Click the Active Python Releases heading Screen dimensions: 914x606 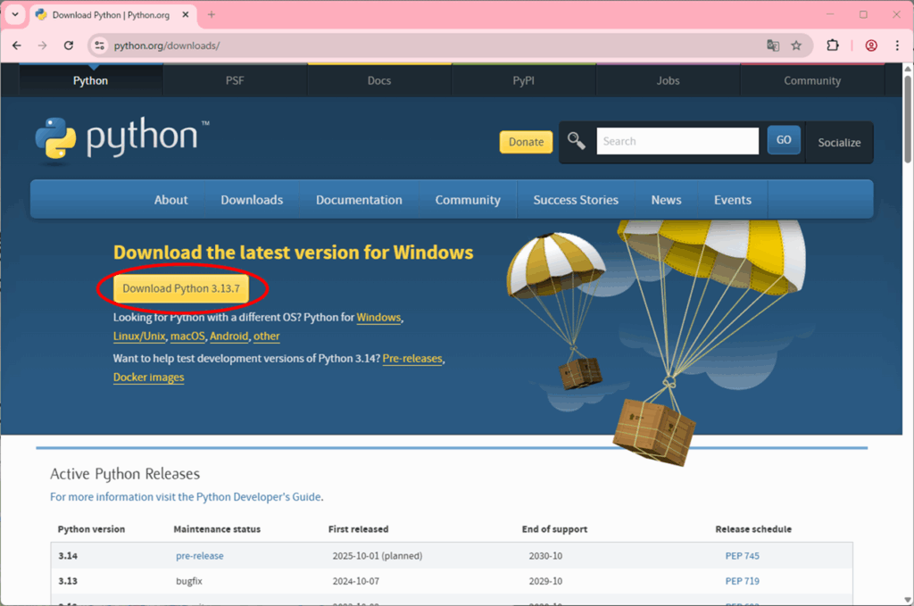tap(125, 474)
